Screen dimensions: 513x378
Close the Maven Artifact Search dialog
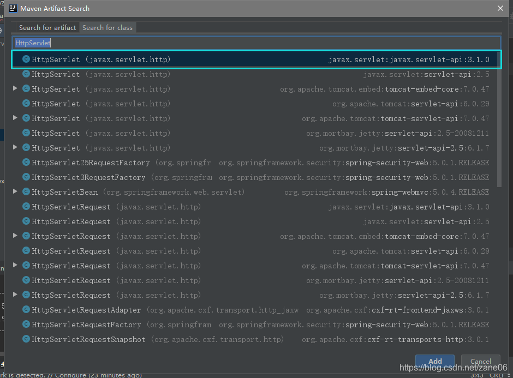[500, 8]
